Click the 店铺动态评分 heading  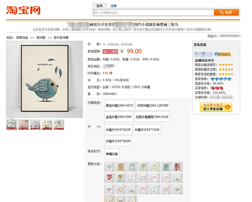204,60
